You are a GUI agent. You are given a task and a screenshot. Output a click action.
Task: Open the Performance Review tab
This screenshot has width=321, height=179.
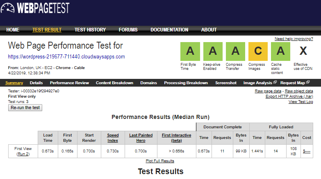pos(69,83)
